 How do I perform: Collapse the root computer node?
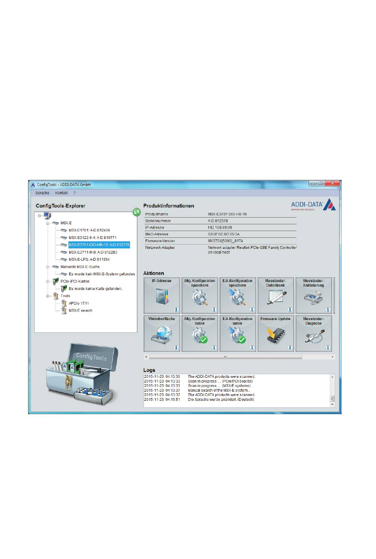(40, 216)
